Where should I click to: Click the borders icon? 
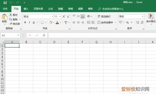[x=42, y=23]
